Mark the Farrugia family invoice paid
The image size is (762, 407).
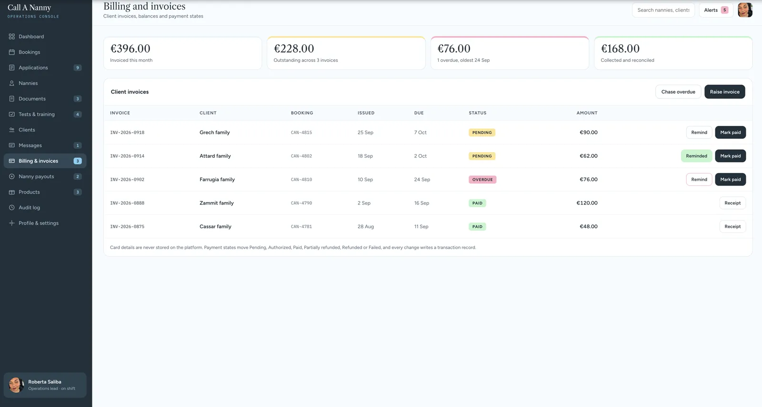[731, 180]
